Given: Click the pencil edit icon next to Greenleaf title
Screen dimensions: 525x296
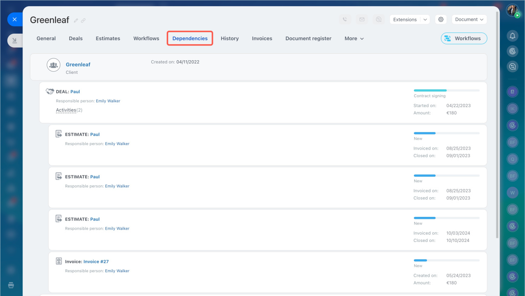Looking at the screenshot, I should pos(76,20).
